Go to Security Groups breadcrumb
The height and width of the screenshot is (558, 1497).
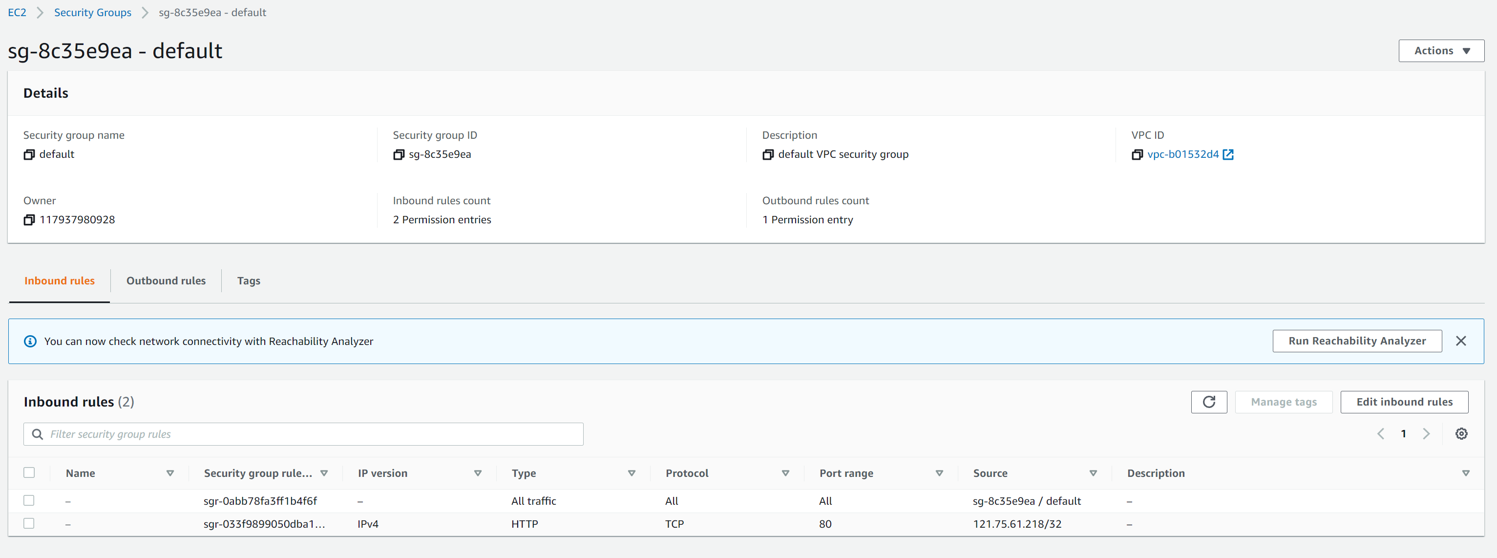[92, 12]
